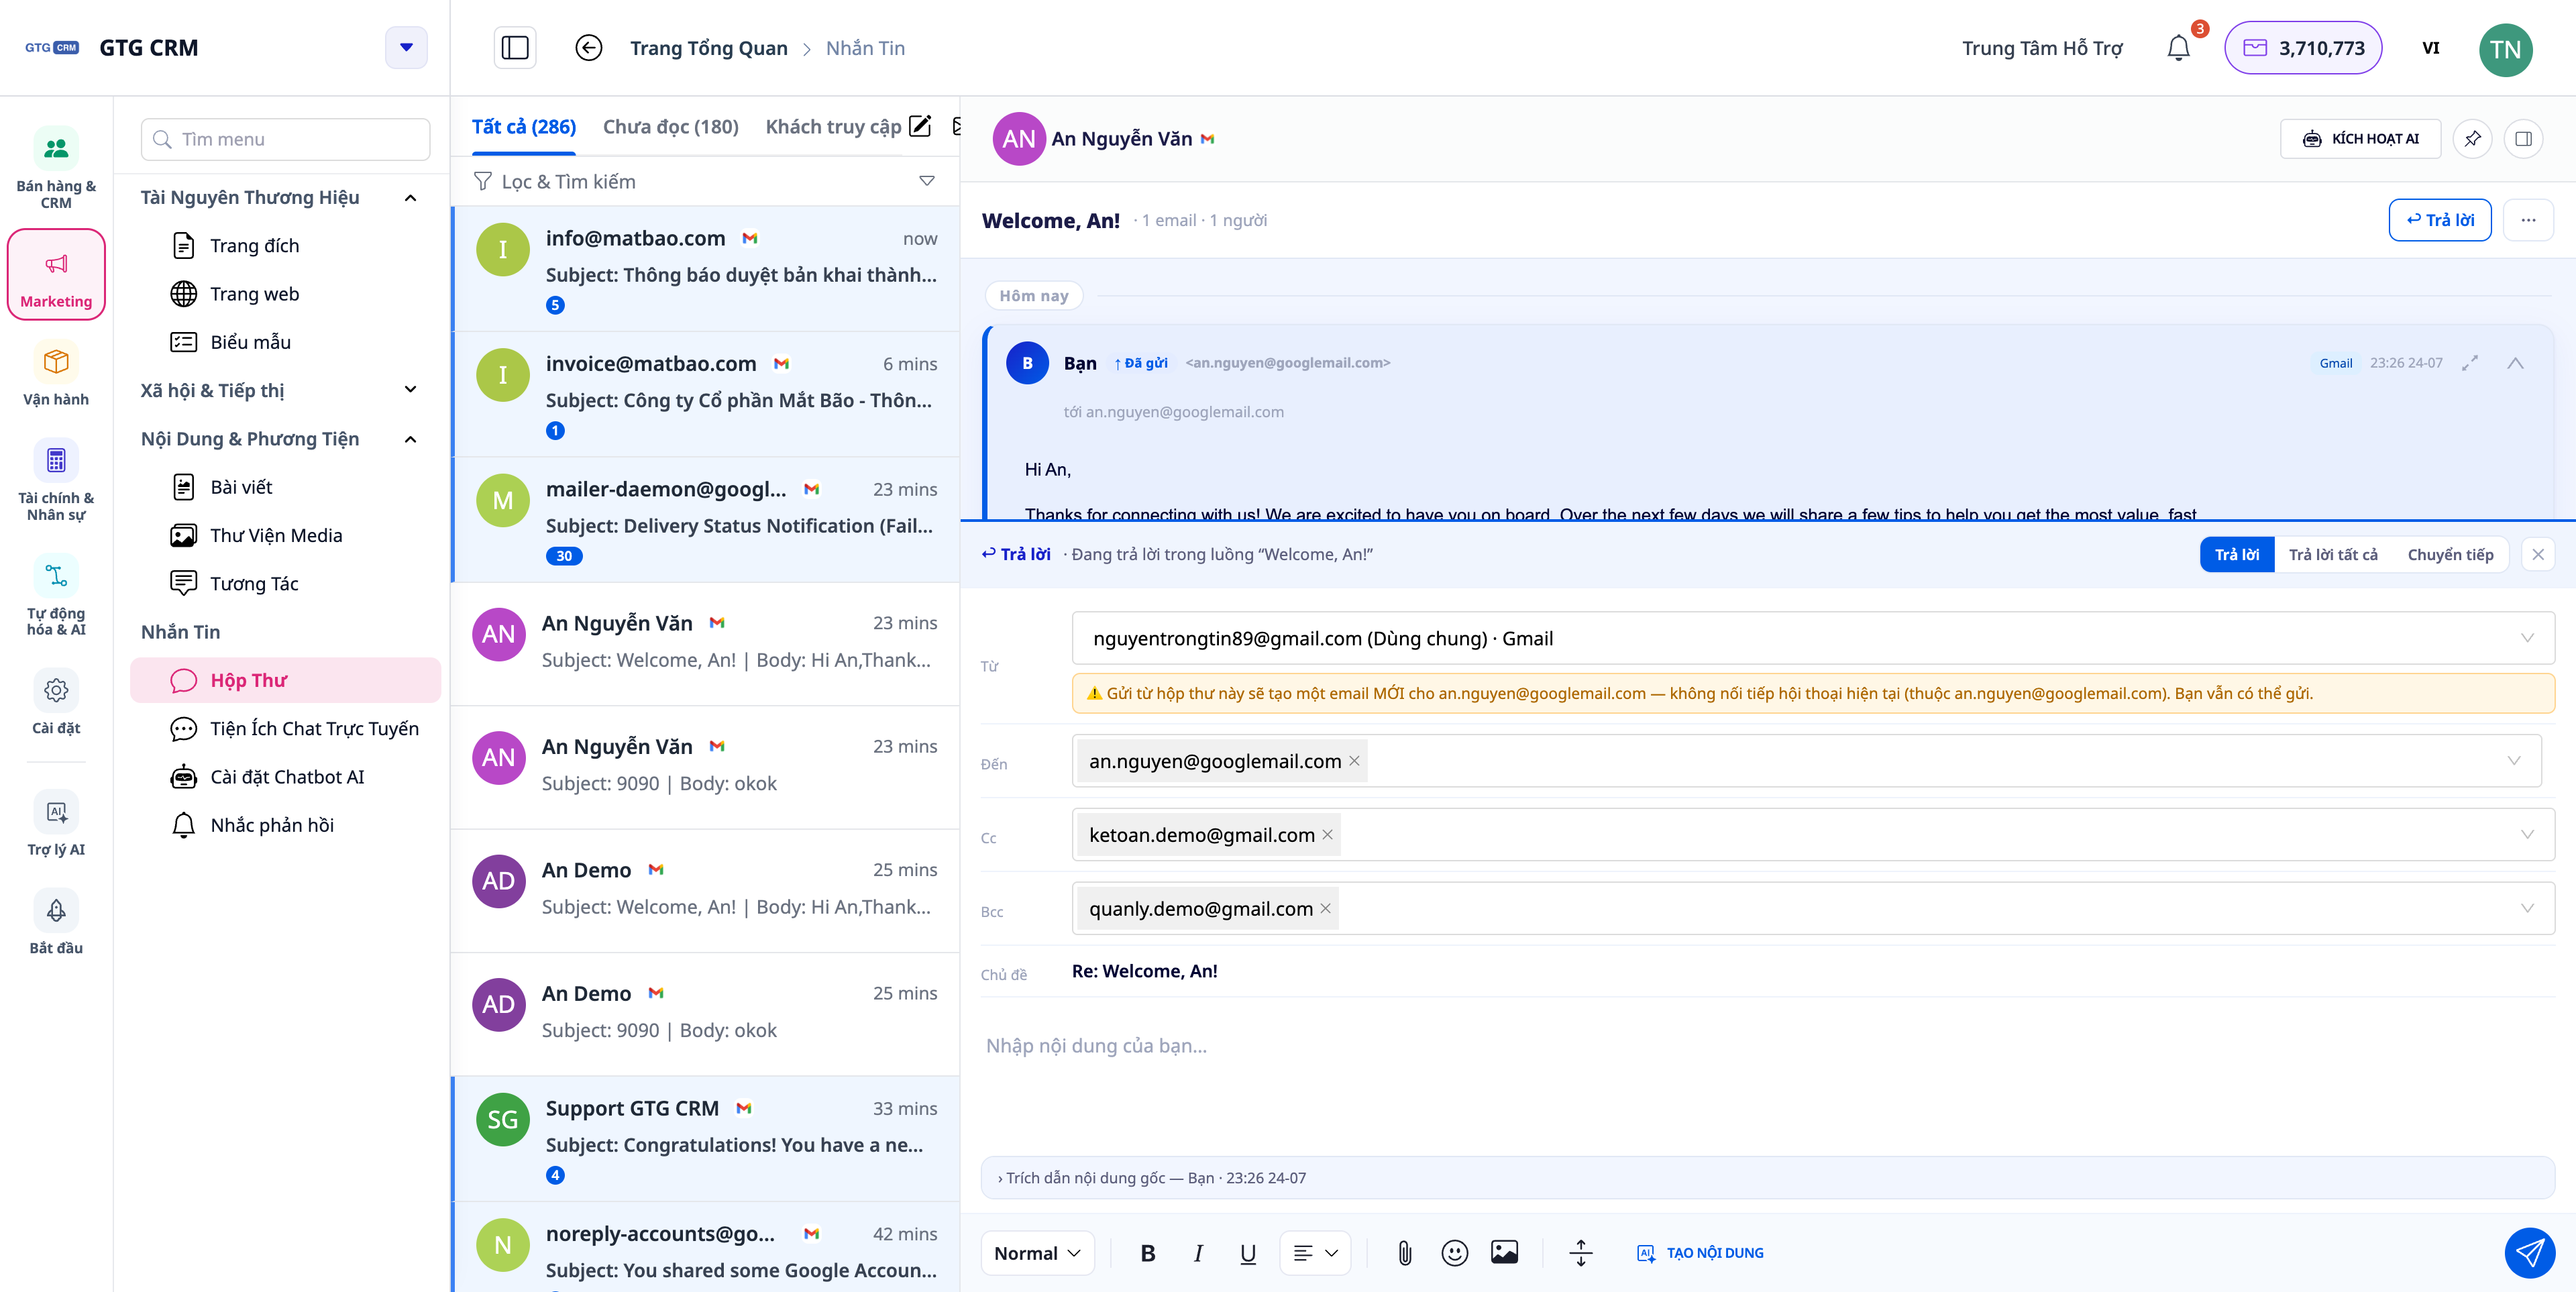Viewport: 2576px width, 1292px height.
Task: Click the Tìm menu search field
Action: click(x=286, y=139)
